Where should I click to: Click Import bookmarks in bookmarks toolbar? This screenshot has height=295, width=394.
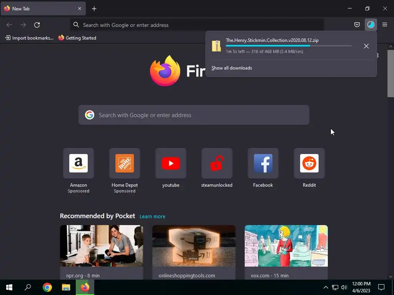[29, 38]
